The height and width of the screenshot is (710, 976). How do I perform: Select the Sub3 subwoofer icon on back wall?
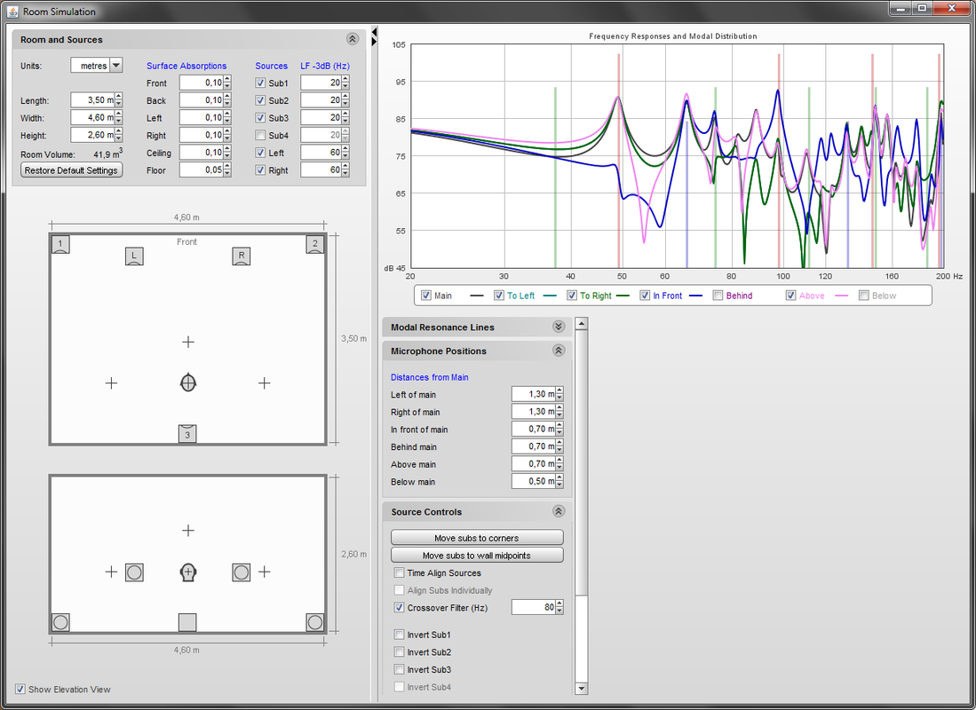[187, 434]
